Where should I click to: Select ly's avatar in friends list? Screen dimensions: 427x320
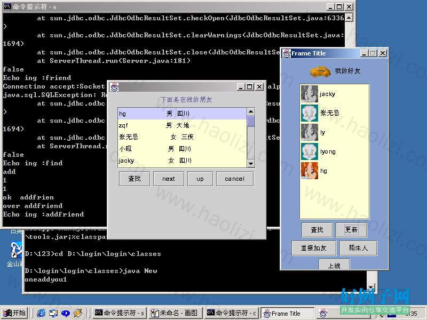coord(310,132)
